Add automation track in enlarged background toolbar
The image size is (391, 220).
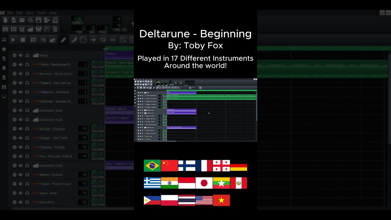(x=53, y=40)
